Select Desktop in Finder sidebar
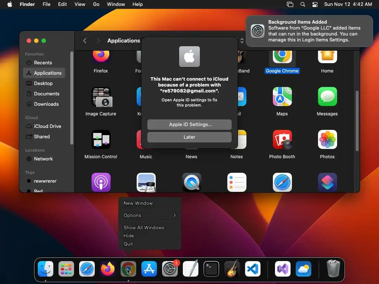The height and width of the screenshot is (284, 379). coord(44,83)
